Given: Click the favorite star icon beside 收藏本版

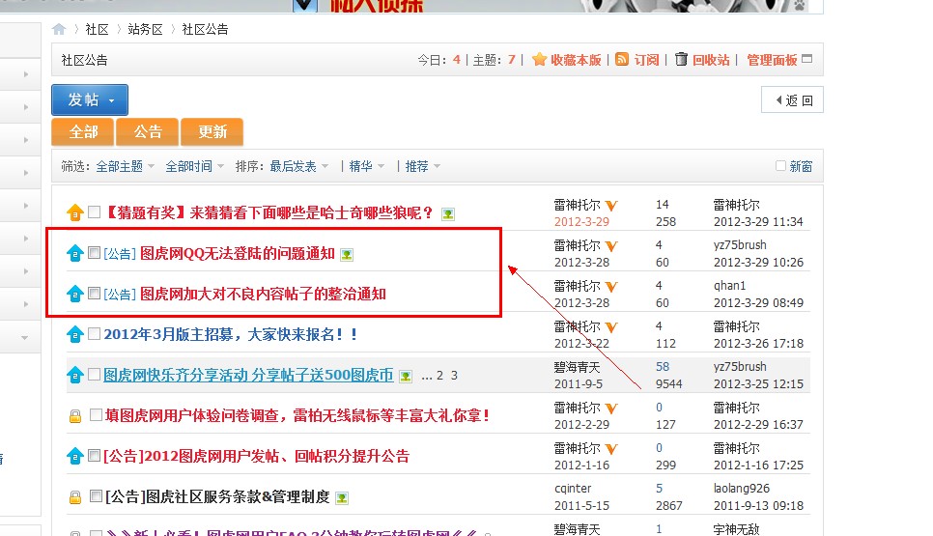Looking at the screenshot, I should (x=540, y=60).
